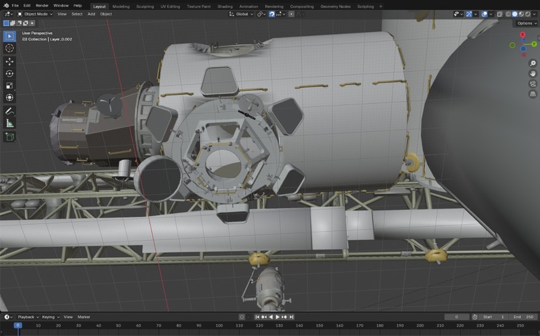Switch to wireframe shading
Screen dimensions: 540x336
(x=508, y=14)
